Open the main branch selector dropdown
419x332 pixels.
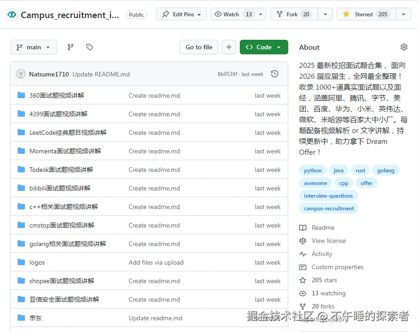33,47
